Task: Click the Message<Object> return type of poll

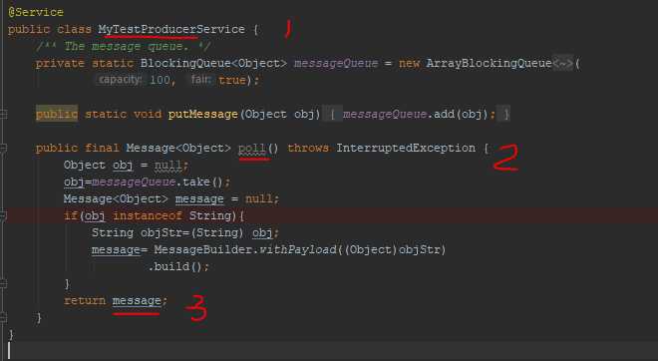Action: (x=178, y=149)
